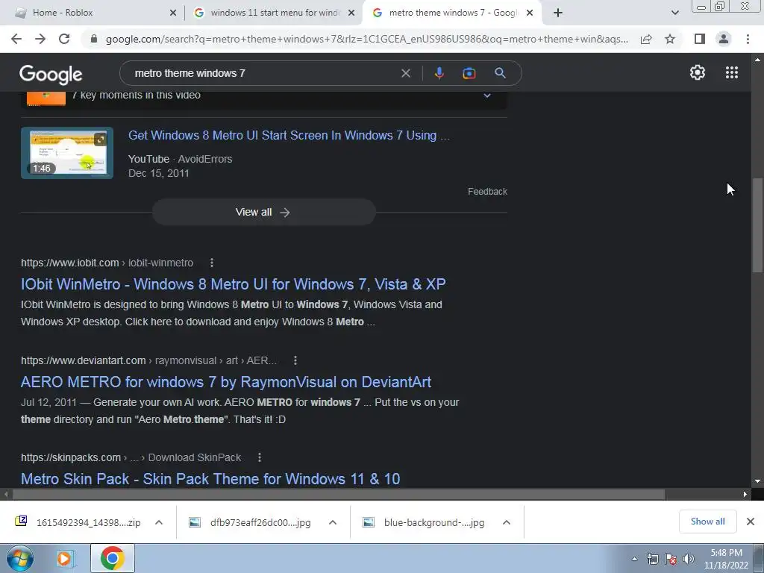Open options menu for the deviantart.com result
This screenshot has width=764, height=573.
click(x=295, y=360)
